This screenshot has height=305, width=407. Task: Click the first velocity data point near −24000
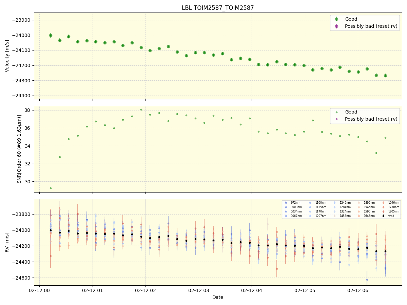[x=51, y=35]
